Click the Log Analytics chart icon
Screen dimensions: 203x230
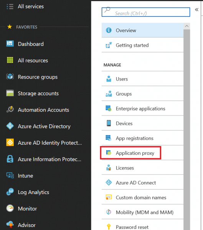(10, 192)
